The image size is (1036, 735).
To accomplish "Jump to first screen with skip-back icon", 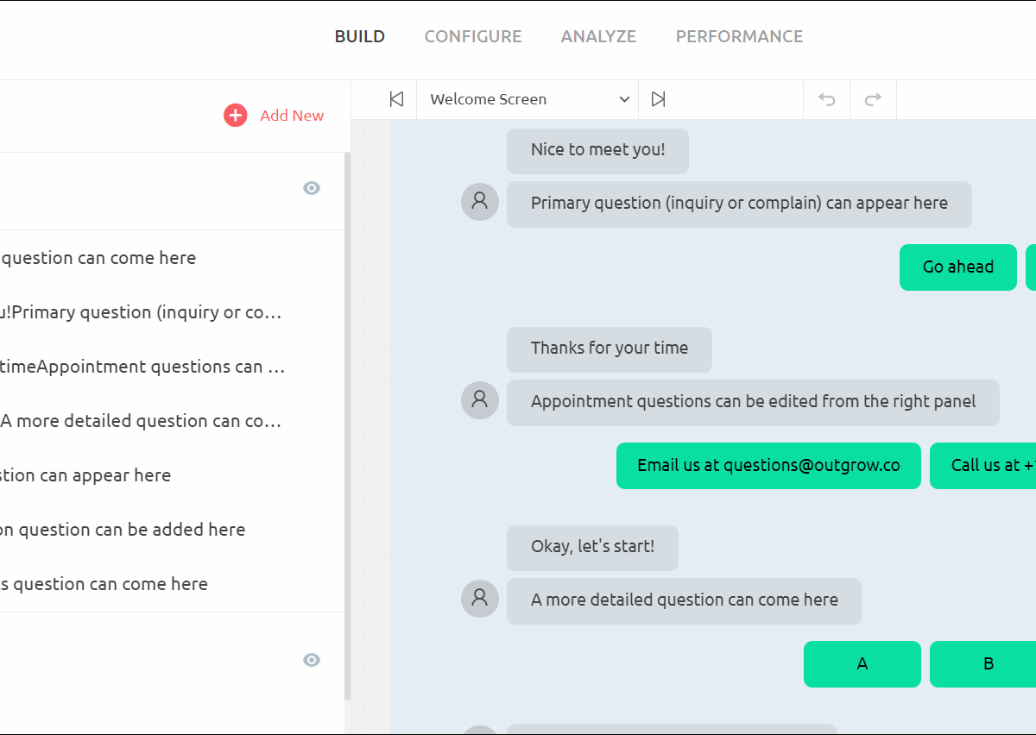I will point(396,99).
